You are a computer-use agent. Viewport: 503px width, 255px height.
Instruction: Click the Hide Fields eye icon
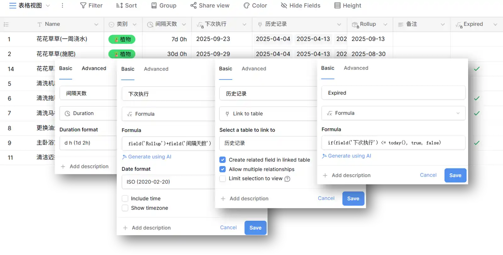click(284, 6)
